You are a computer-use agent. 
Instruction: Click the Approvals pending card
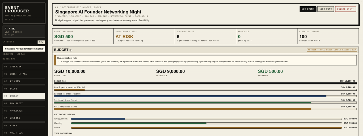[267, 37]
